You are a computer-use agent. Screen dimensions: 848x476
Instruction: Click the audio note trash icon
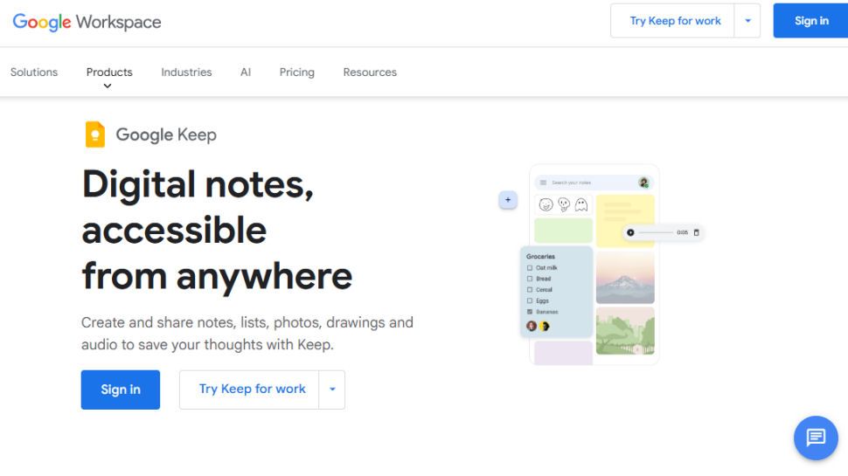coord(697,232)
